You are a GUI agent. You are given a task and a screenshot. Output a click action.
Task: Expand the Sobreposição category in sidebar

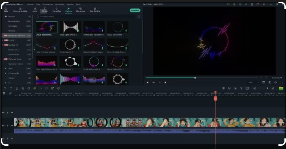point(6,73)
